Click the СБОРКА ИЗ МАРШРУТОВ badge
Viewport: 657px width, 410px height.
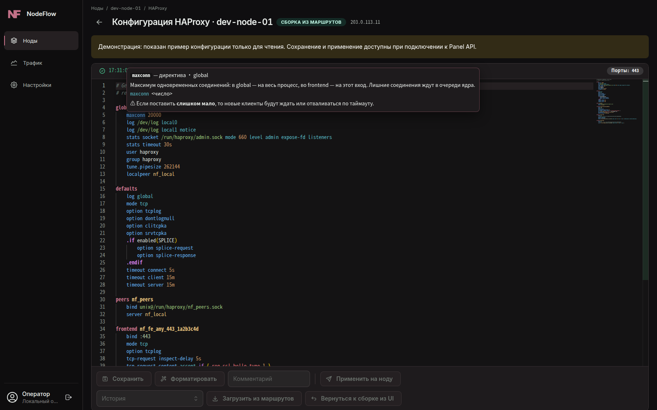(311, 22)
